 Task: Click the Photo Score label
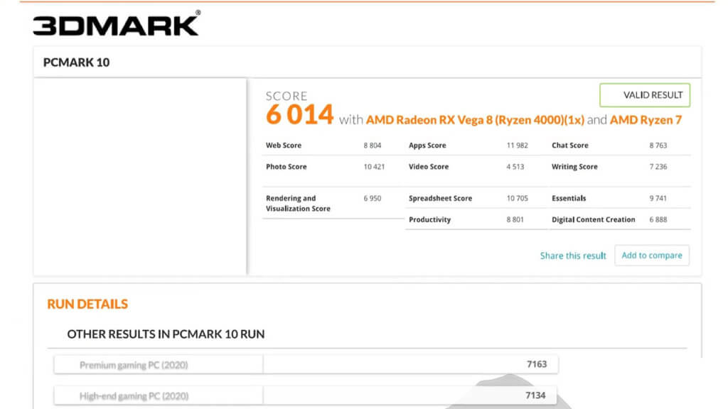click(x=286, y=166)
